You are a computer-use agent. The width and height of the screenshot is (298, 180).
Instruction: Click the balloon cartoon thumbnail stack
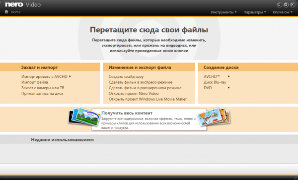(214, 117)
